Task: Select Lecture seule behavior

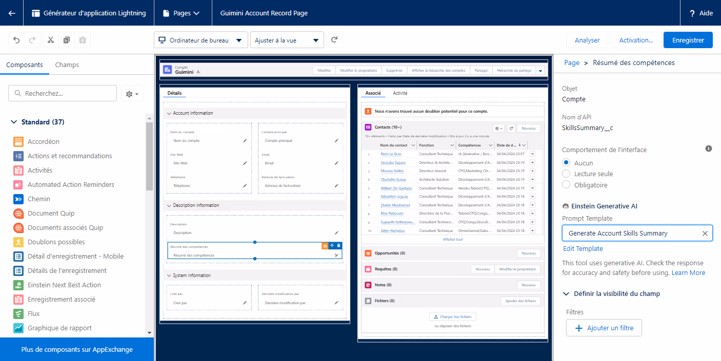Action: tap(566, 174)
